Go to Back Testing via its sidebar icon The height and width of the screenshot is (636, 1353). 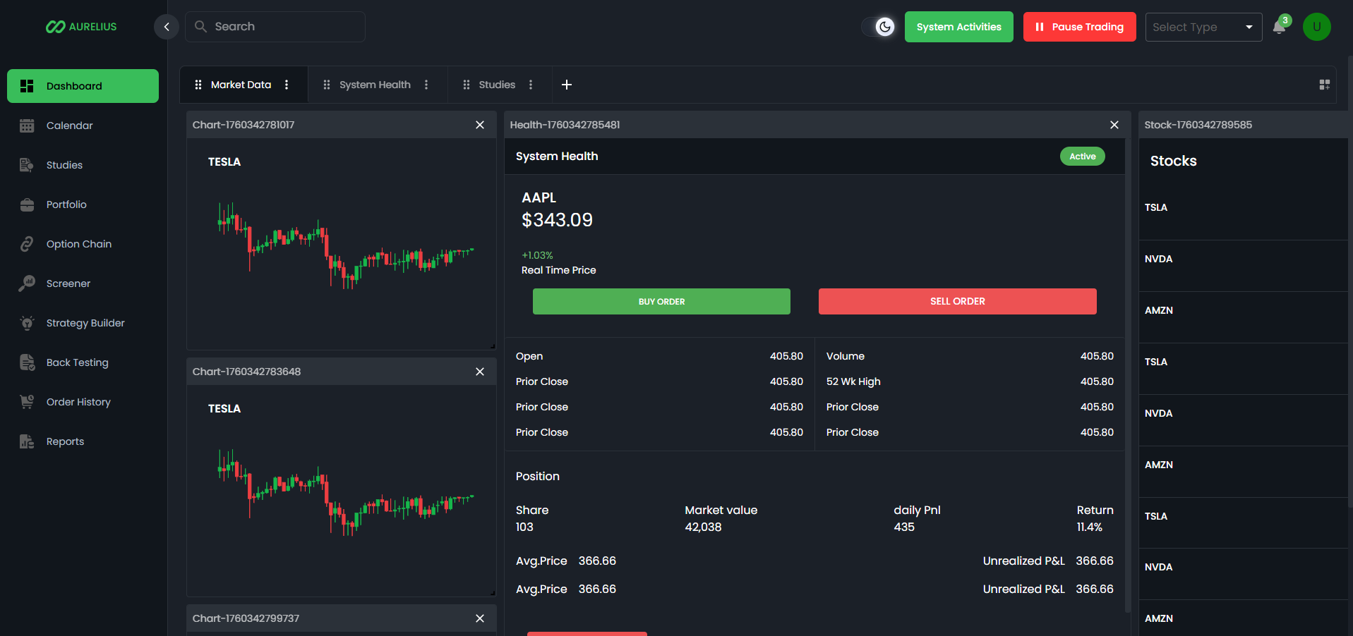tap(27, 362)
